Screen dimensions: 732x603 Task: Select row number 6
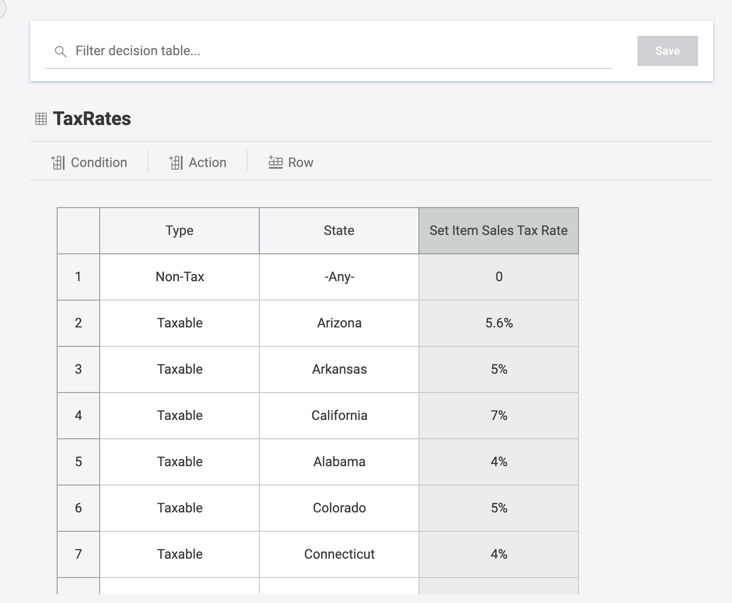[78, 508]
